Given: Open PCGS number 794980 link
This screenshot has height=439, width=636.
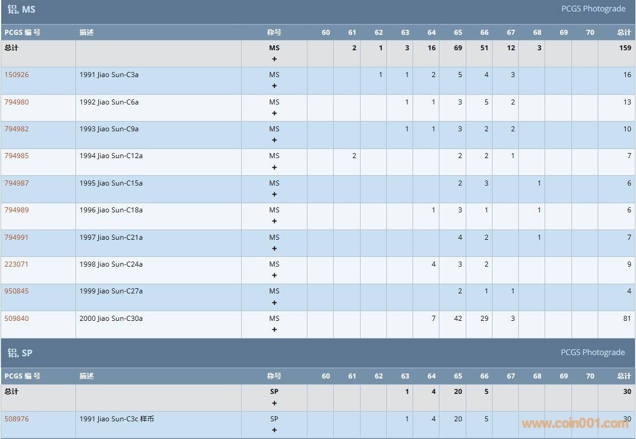Looking at the screenshot, I should coord(17,102).
